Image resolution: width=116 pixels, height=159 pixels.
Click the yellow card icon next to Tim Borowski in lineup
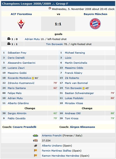pos(83,88)
